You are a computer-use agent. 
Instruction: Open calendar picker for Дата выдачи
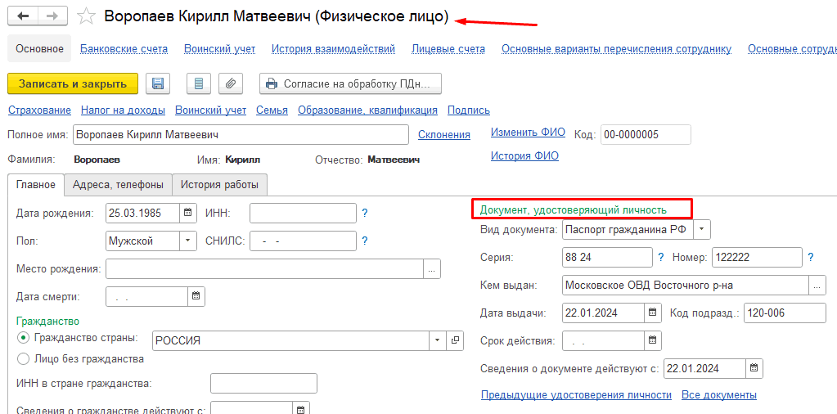pos(652,313)
